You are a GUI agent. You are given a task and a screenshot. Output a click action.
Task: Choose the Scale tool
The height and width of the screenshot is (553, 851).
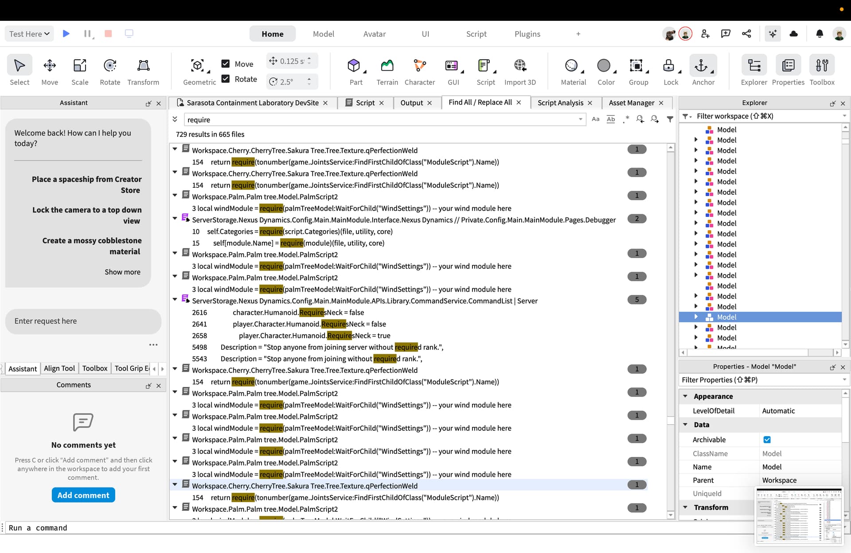pyautogui.click(x=80, y=70)
